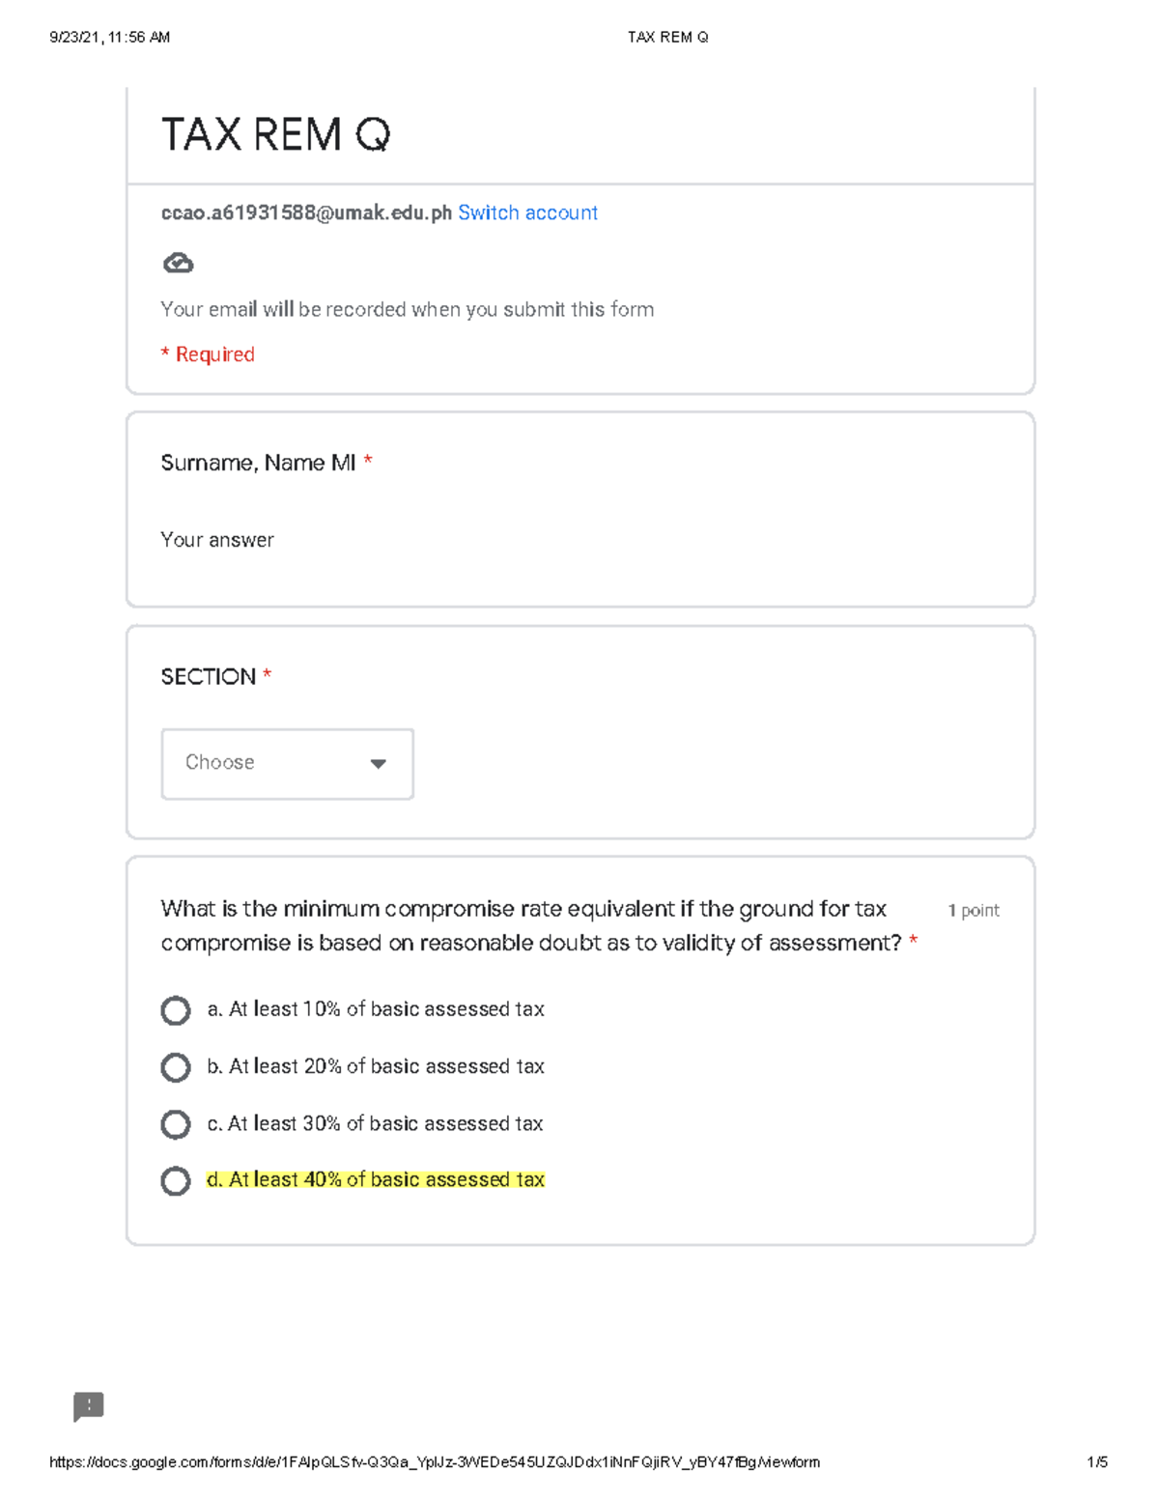
Task: Click the cloud upload icon below the email
Action: (x=179, y=260)
